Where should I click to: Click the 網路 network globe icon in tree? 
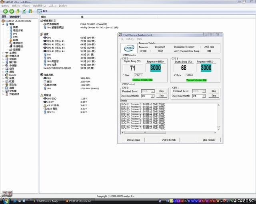coord(7,72)
